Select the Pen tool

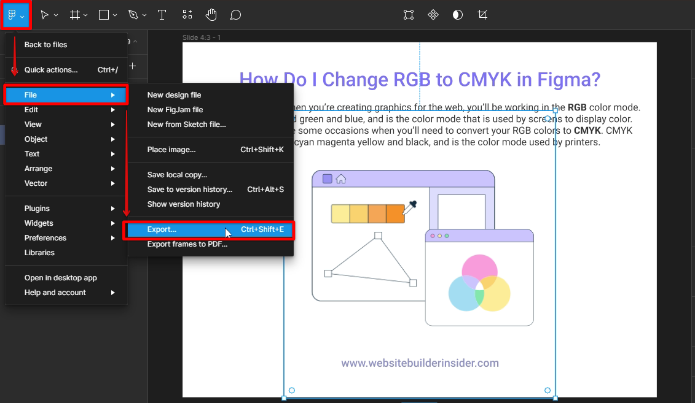133,15
